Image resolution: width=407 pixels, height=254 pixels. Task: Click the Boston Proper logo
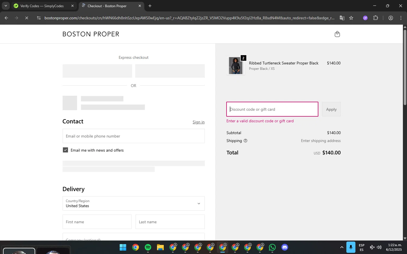tap(91, 34)
